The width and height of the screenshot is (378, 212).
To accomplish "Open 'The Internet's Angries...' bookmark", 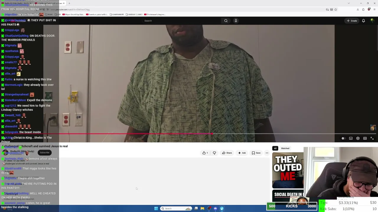I will (155, 14).
